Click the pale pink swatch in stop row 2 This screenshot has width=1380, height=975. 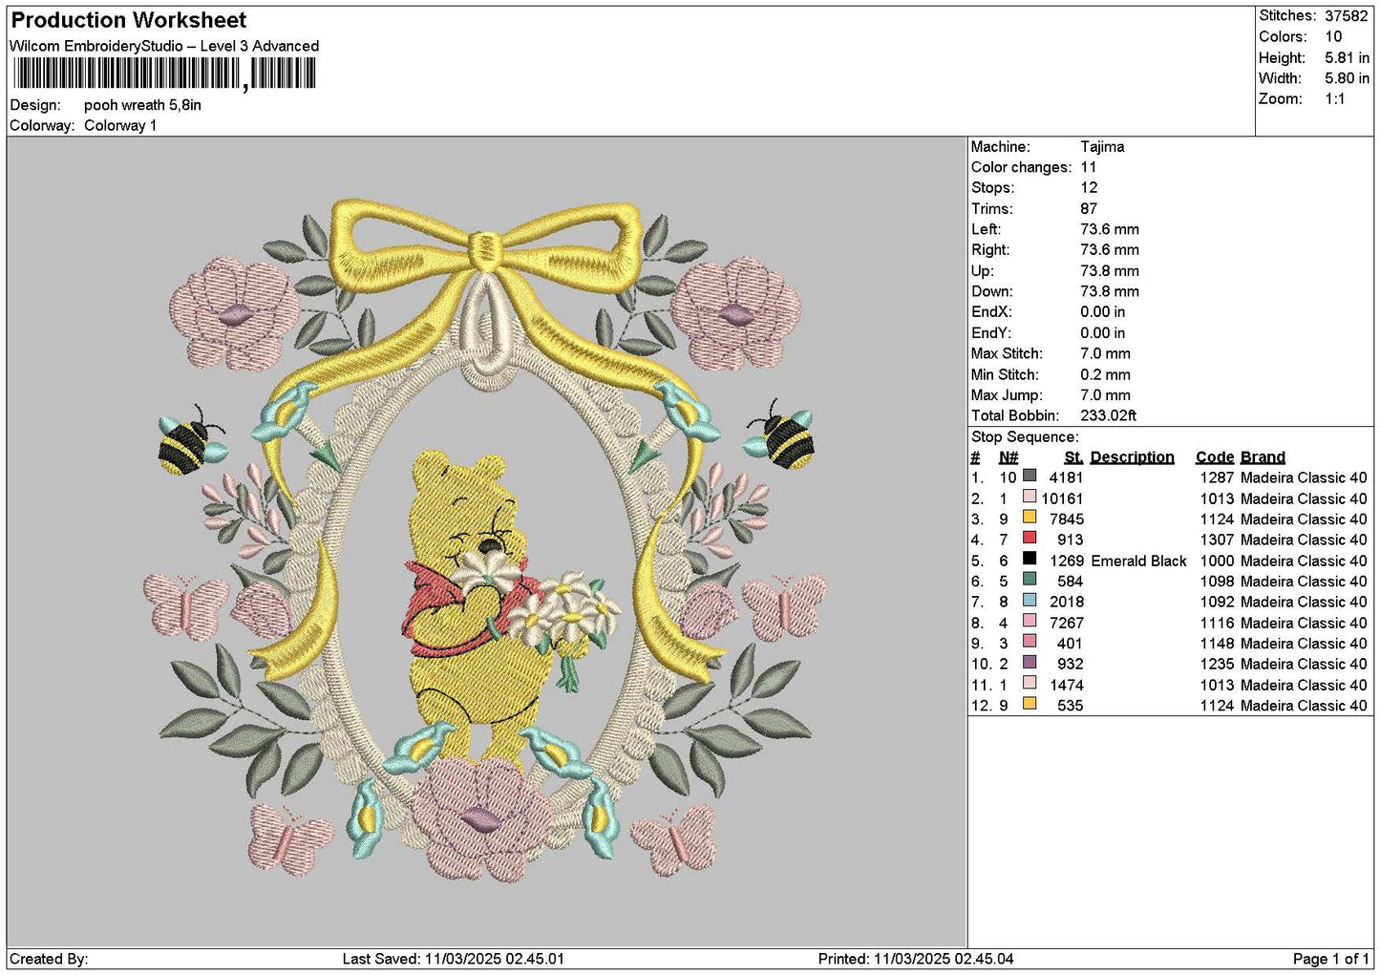coord(1030,497)
